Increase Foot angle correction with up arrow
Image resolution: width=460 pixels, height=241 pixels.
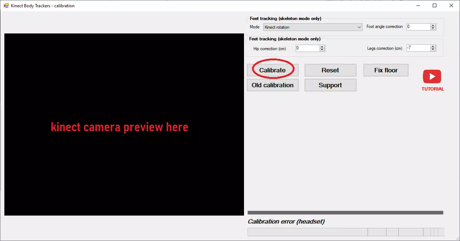click(433, 25)
